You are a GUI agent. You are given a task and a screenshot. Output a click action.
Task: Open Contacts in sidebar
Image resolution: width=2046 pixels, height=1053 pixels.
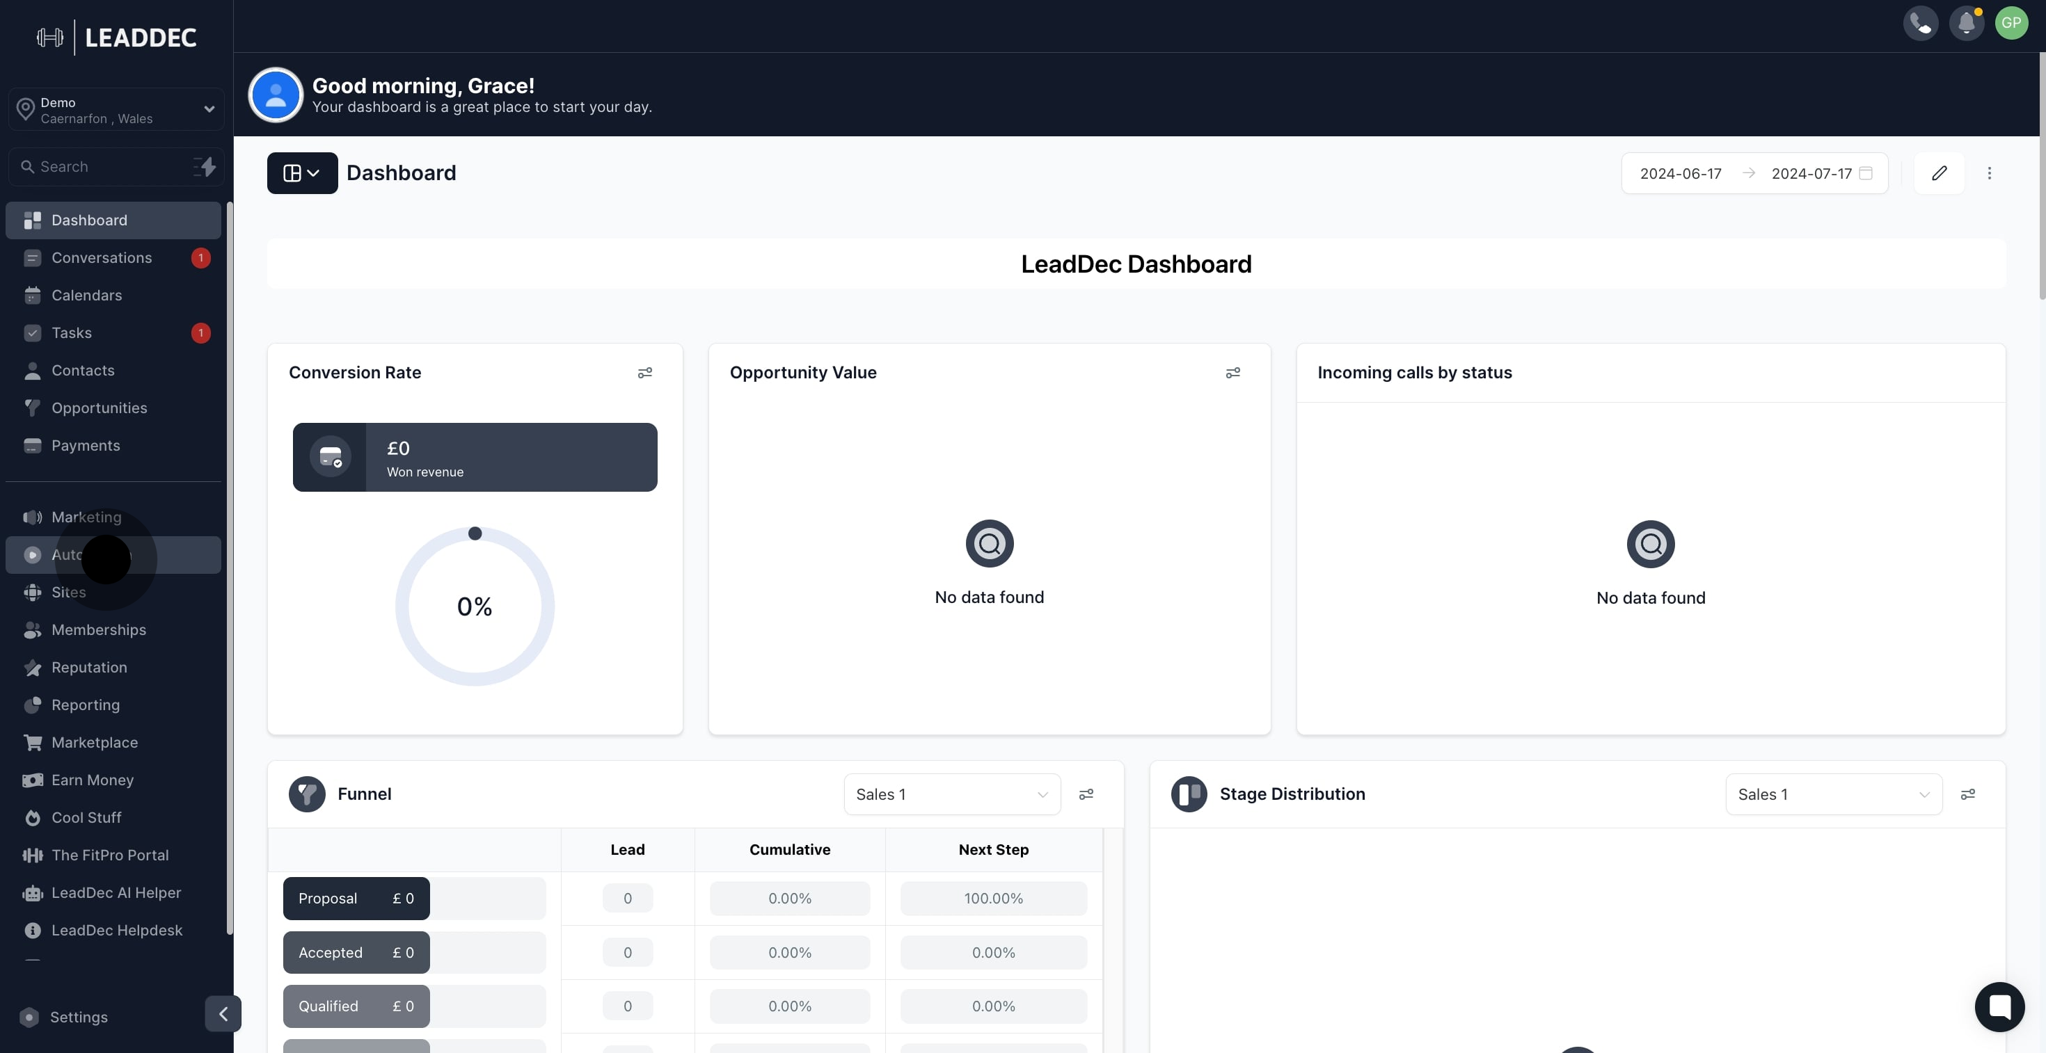(113, 371)
